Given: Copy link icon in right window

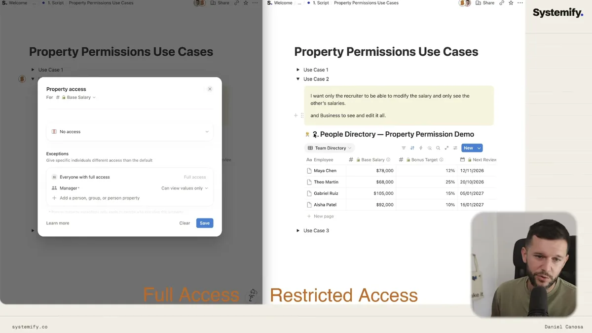Looking at the screenshot, I should (502, 3).
